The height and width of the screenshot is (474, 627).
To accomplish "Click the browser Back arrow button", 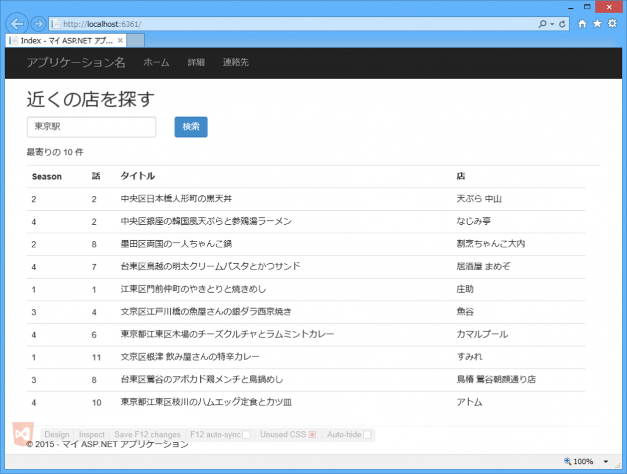I will [17, 23].
